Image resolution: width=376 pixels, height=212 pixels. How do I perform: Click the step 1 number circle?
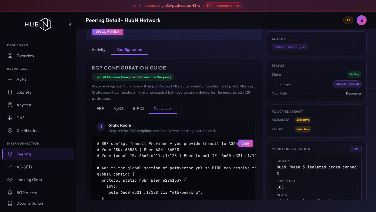(x=101, y=127)
